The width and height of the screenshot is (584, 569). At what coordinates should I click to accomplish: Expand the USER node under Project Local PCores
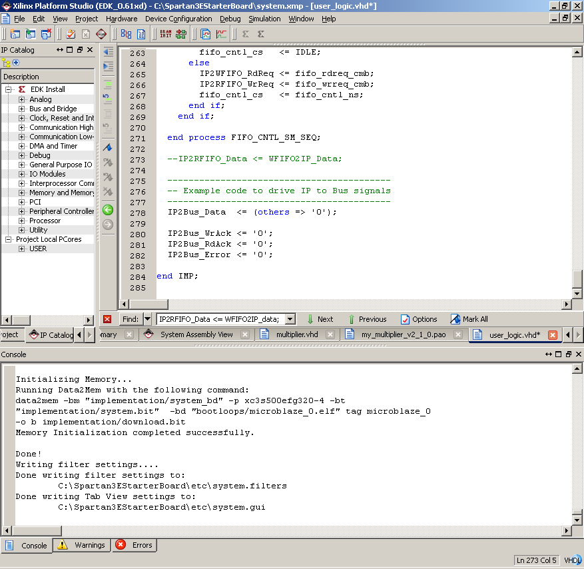click(21, 249)
